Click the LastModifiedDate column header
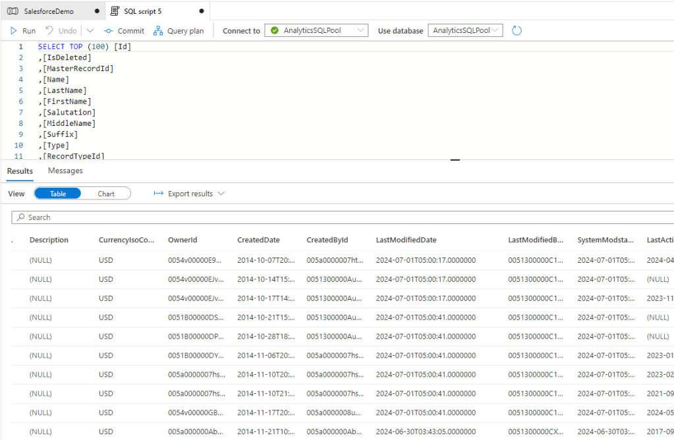The height and width of the screenshot is (440, 674). (x=406, y=240)
